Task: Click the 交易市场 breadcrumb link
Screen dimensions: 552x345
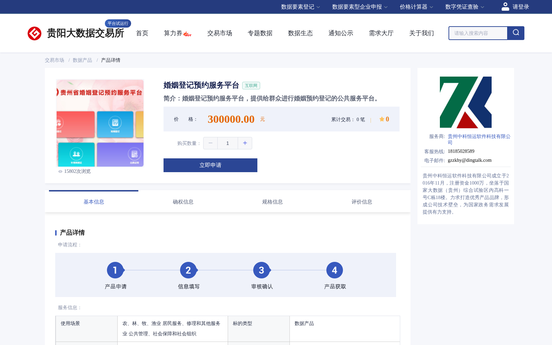Action: (55, 60)
